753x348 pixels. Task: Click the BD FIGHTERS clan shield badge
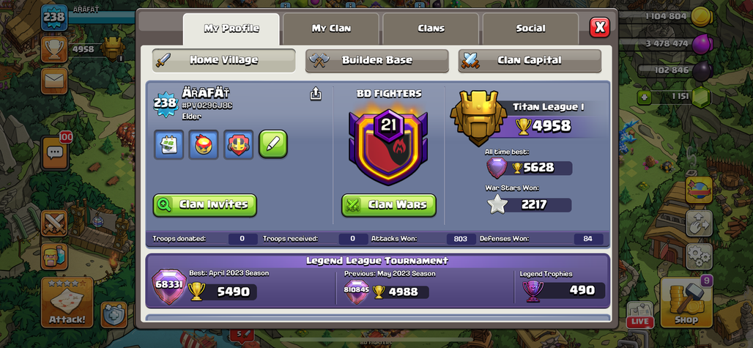tap(388, 146)
